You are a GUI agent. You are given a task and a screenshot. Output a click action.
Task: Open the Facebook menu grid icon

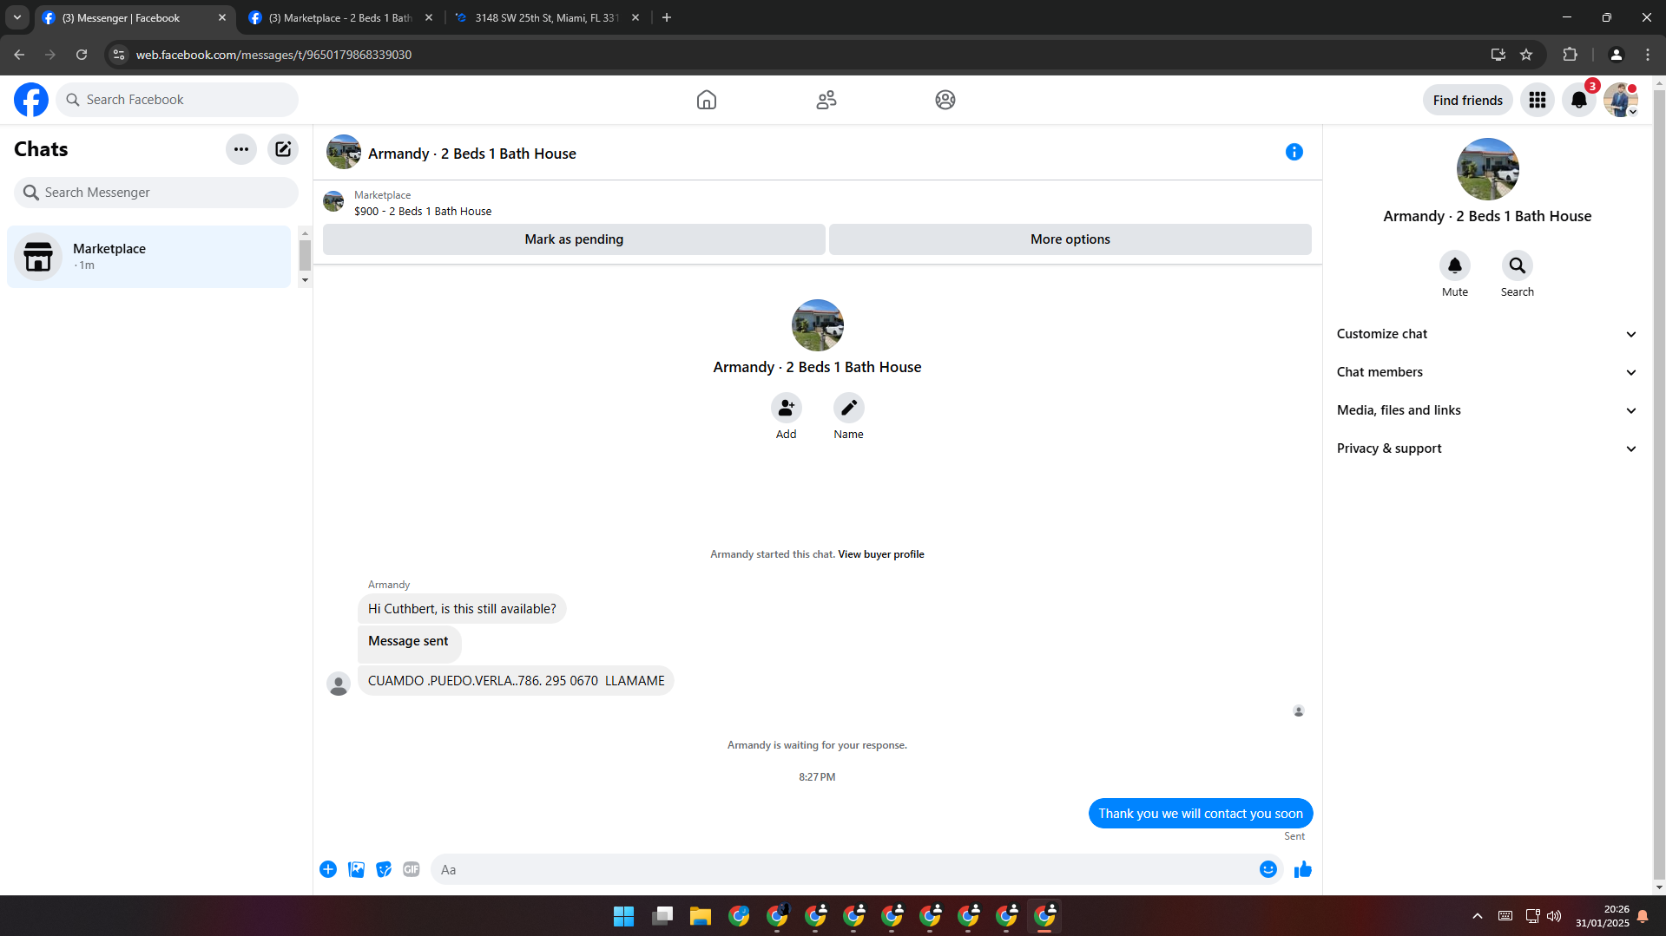point(1538,100)
